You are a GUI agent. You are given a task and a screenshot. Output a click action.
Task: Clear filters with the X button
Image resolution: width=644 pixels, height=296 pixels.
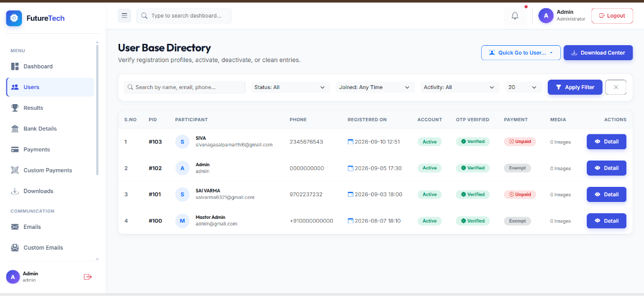[616, 87]
